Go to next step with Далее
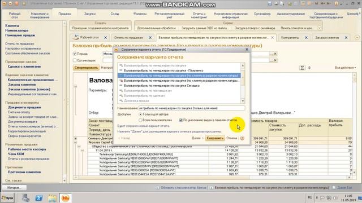The height and width of the screenshot is (203, 362). coord(197,138)
